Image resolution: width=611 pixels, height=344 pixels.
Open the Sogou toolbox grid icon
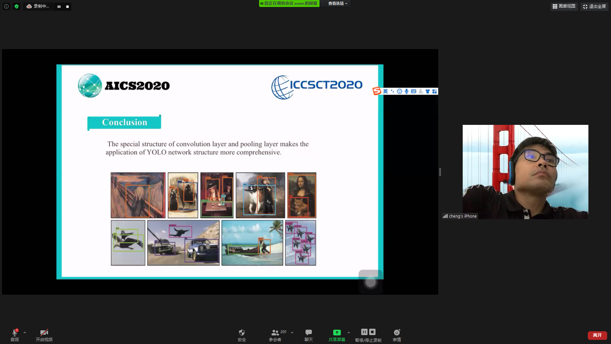(x=435, y=91)
